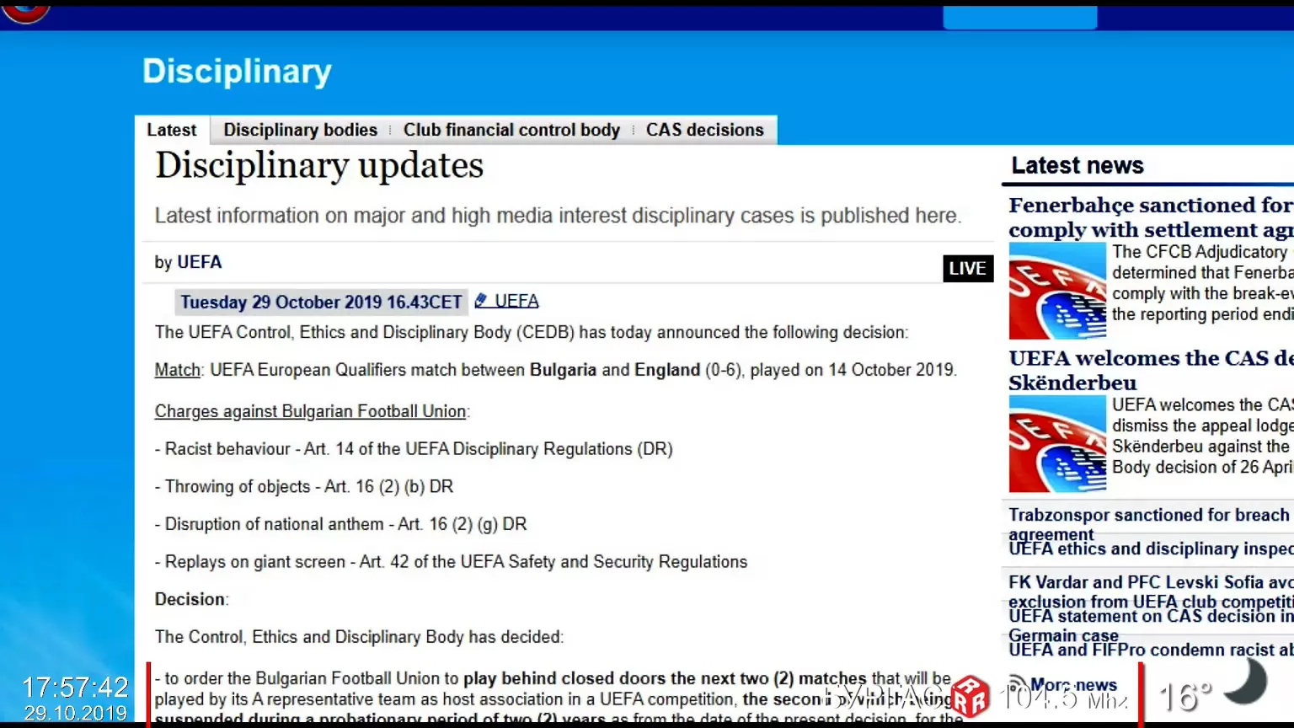Click the 'Latest news' sidebar heading
1294x728 pixels.
tap(1077, 165)
